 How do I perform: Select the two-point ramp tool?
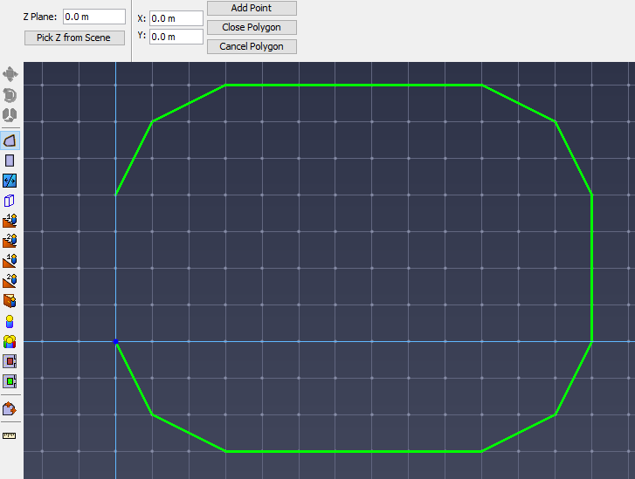point(10,281)
